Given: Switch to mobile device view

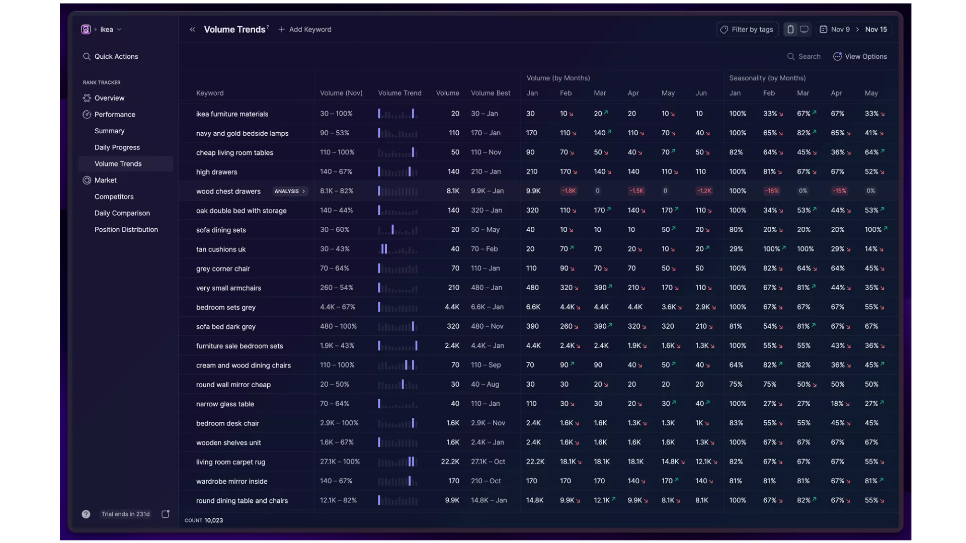Looking at the screenshot, I should (790, 30).
